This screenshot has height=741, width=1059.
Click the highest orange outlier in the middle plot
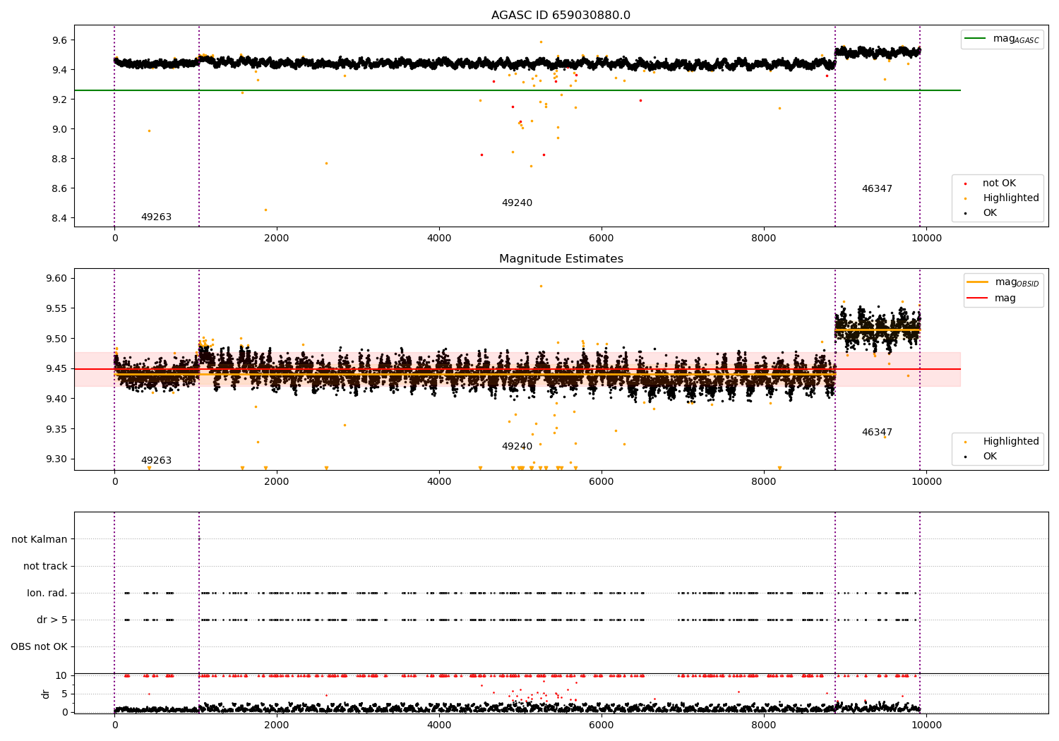pos(541,286)
